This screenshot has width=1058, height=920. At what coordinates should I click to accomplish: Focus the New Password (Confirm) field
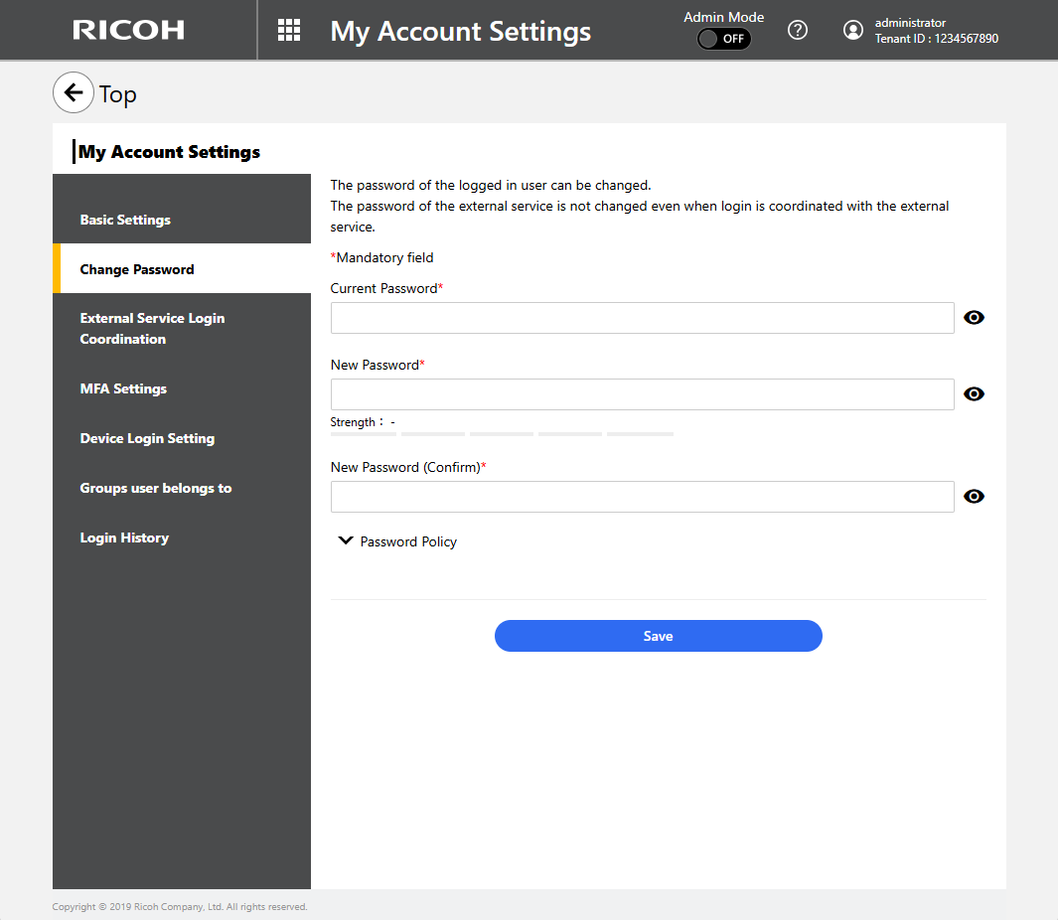tap(642, 497)
